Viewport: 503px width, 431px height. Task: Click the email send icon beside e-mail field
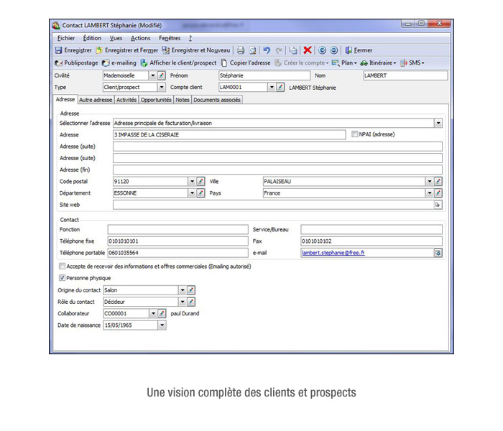(438, 253)
